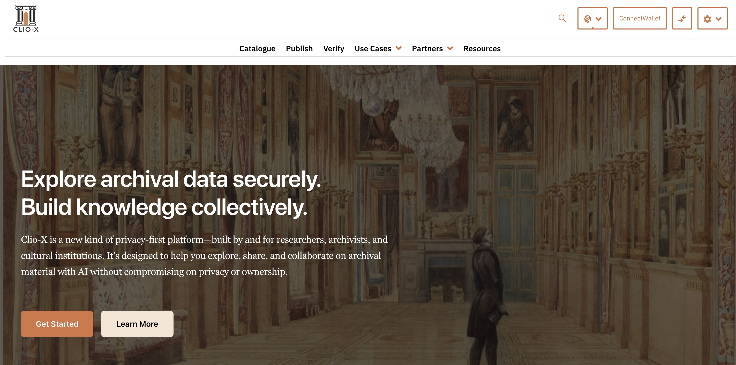
Task: Navigate to Resources
Action: click(482, 49)
